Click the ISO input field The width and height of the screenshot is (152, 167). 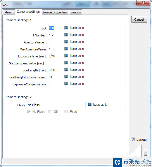coord(55,28)
